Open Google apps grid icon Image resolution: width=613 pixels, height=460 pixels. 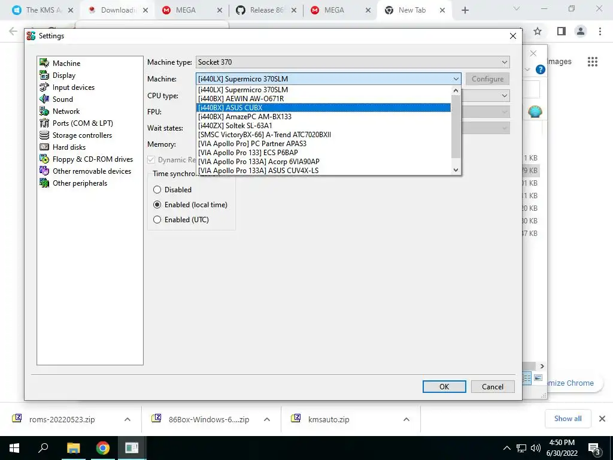[x=593, y=62]
